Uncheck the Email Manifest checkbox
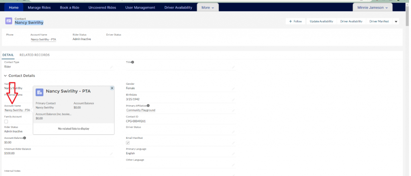 pyautogui.click(x=128, y=143)
